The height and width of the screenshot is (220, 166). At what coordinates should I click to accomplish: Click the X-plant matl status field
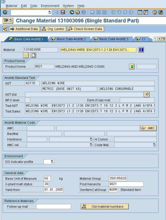click(x=46, y=184)
